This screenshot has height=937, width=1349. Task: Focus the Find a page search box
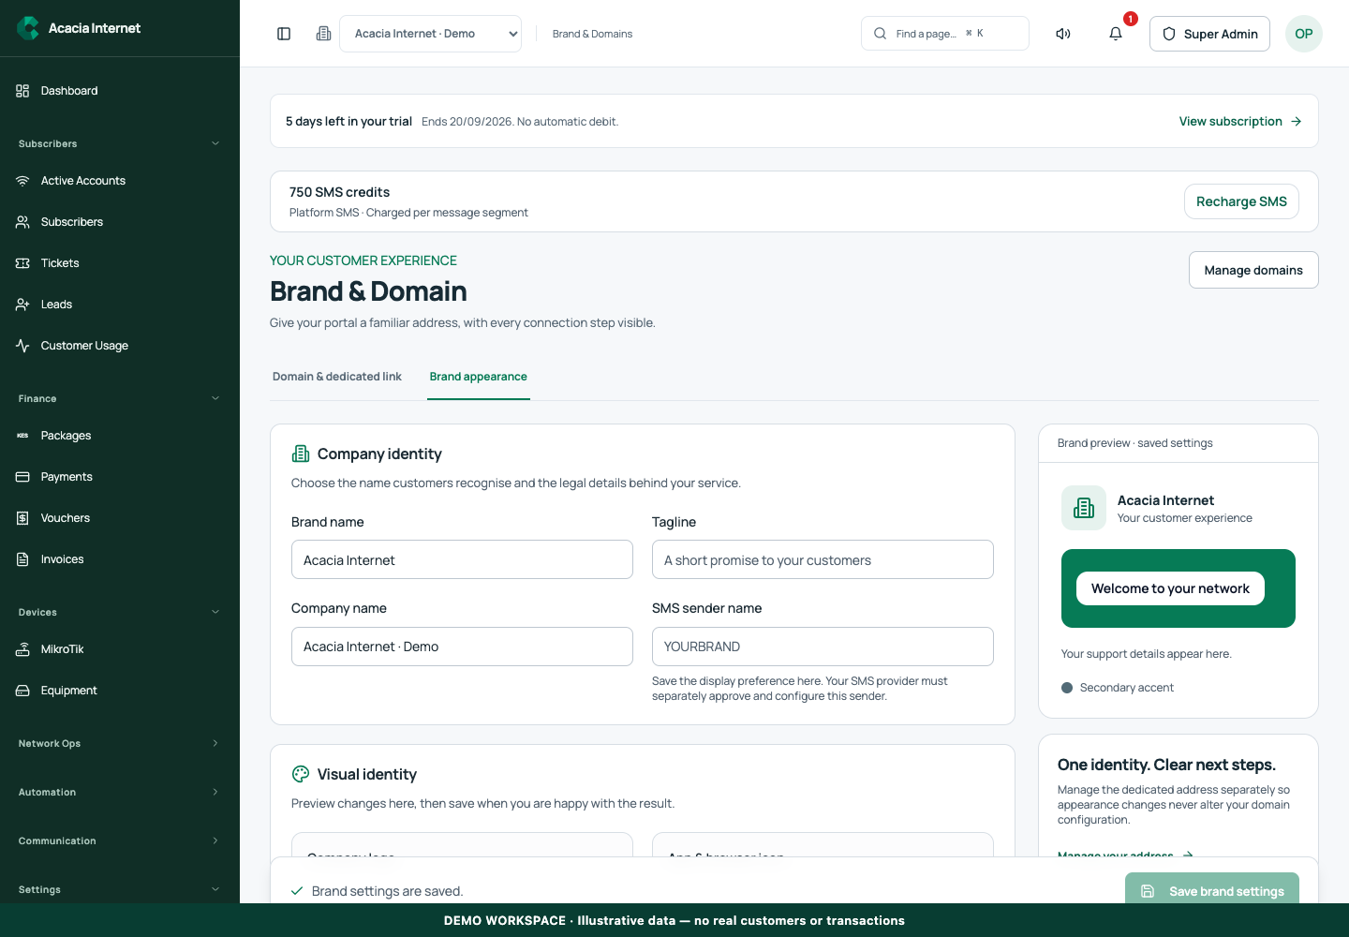click(x=945, y=34)
